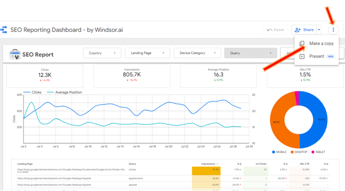Screen dimensions: 345x191
Task: Click the 151.5K impressions cell
Action: click(x=206, y=171)
